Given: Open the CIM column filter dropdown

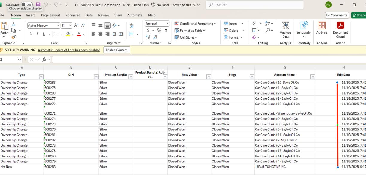Looking at the screenshot, I should (x=96, y=77).
